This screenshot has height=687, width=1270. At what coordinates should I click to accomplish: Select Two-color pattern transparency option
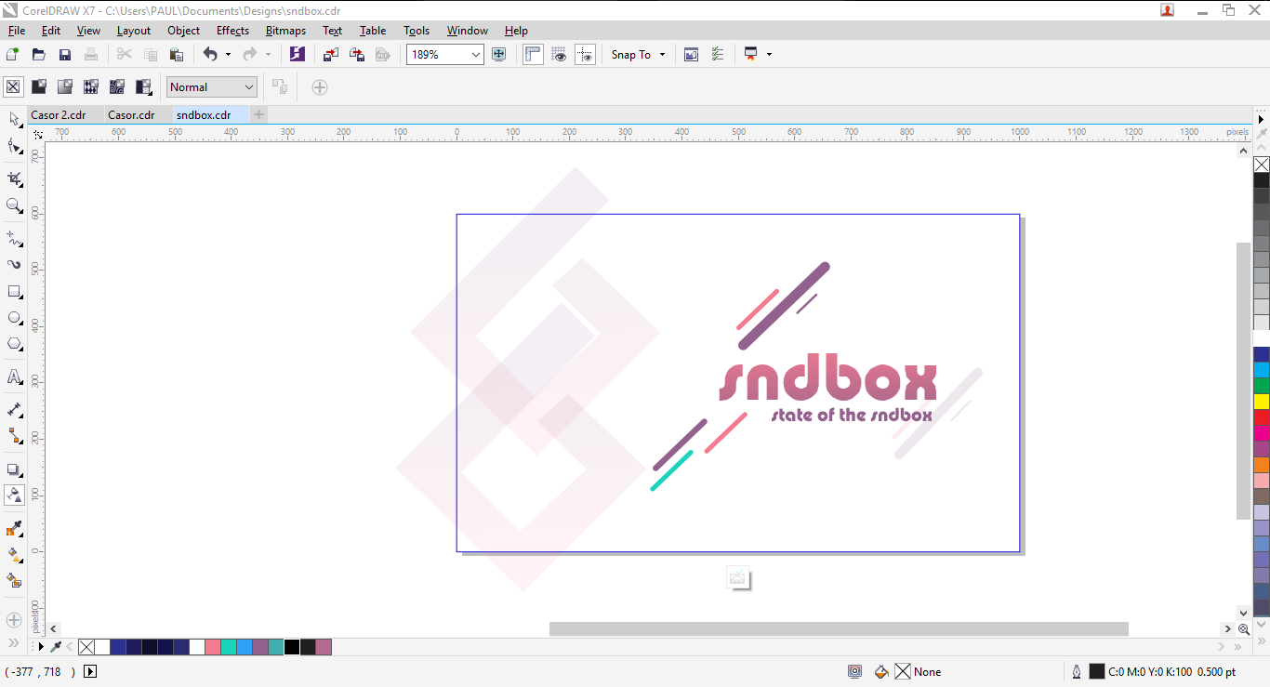143,87
